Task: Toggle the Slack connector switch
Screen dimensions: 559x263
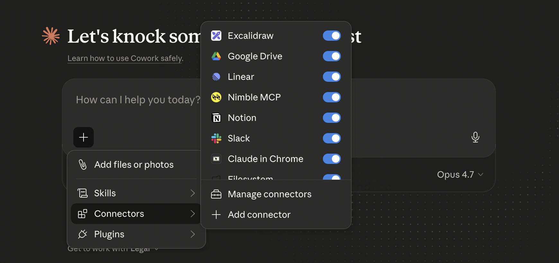Action: 332,138
